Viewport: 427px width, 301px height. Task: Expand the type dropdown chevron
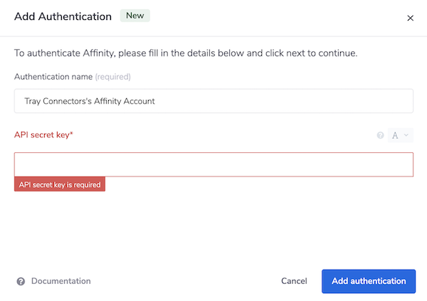point(406,135)
